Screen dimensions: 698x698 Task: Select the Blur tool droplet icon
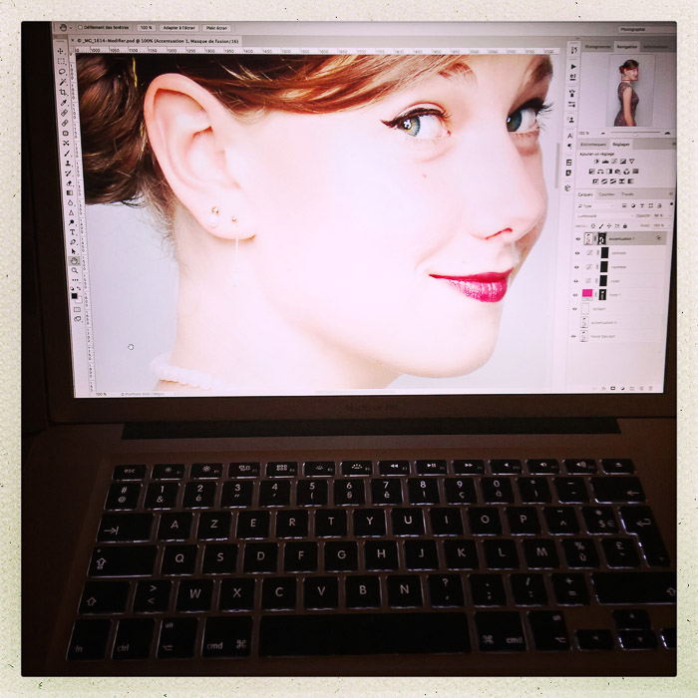click(x=71, y=203)
